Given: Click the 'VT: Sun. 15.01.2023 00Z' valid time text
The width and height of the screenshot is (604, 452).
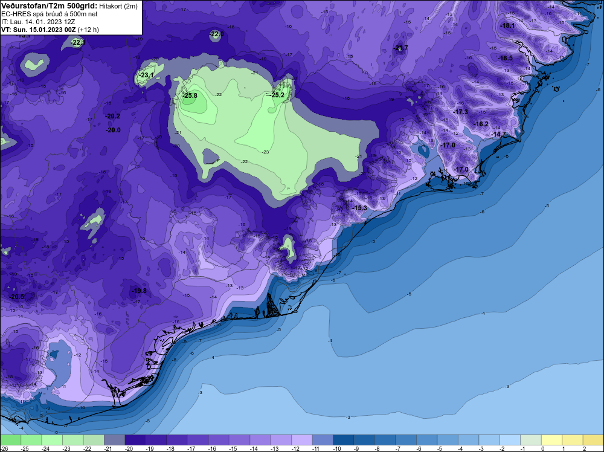Looking at the screenshot, I should click(x=39, y=30).
